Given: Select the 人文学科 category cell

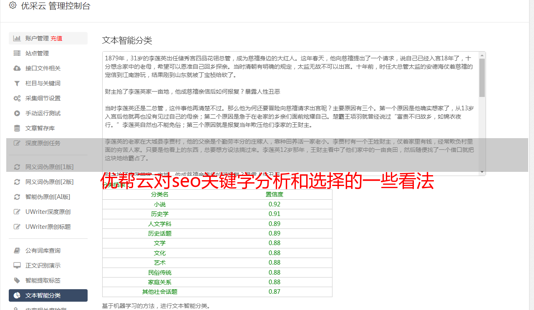Looking at the screenshot, I should click(160, 224).
